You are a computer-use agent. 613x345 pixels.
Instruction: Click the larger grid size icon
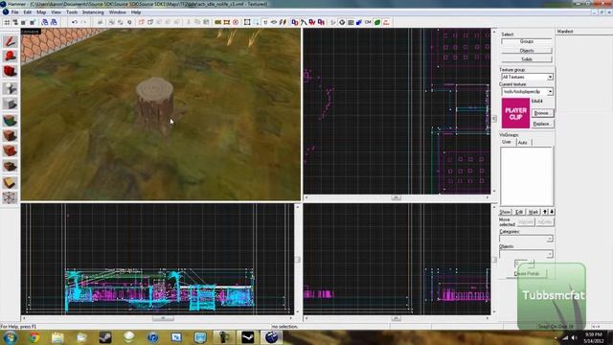tap(32, 22)
